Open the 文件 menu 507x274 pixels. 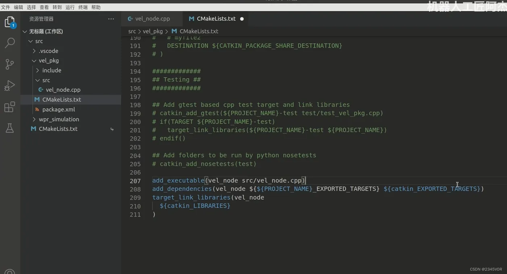pos(5,7)
